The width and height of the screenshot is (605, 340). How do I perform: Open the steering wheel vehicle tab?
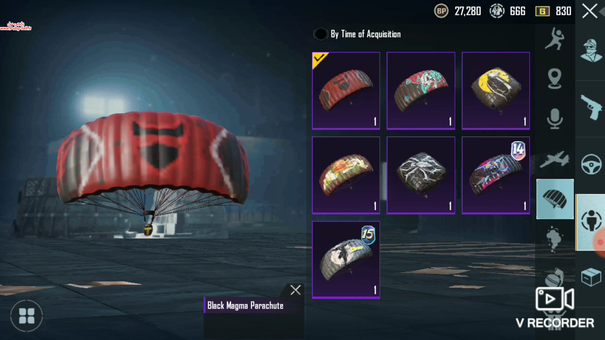coord(591,164)
